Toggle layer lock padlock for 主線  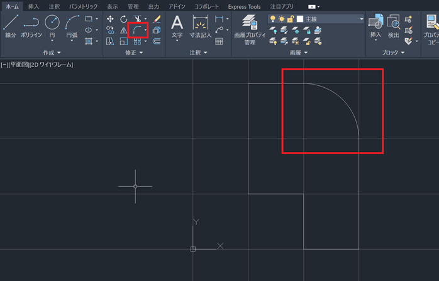tap(291, 19)
